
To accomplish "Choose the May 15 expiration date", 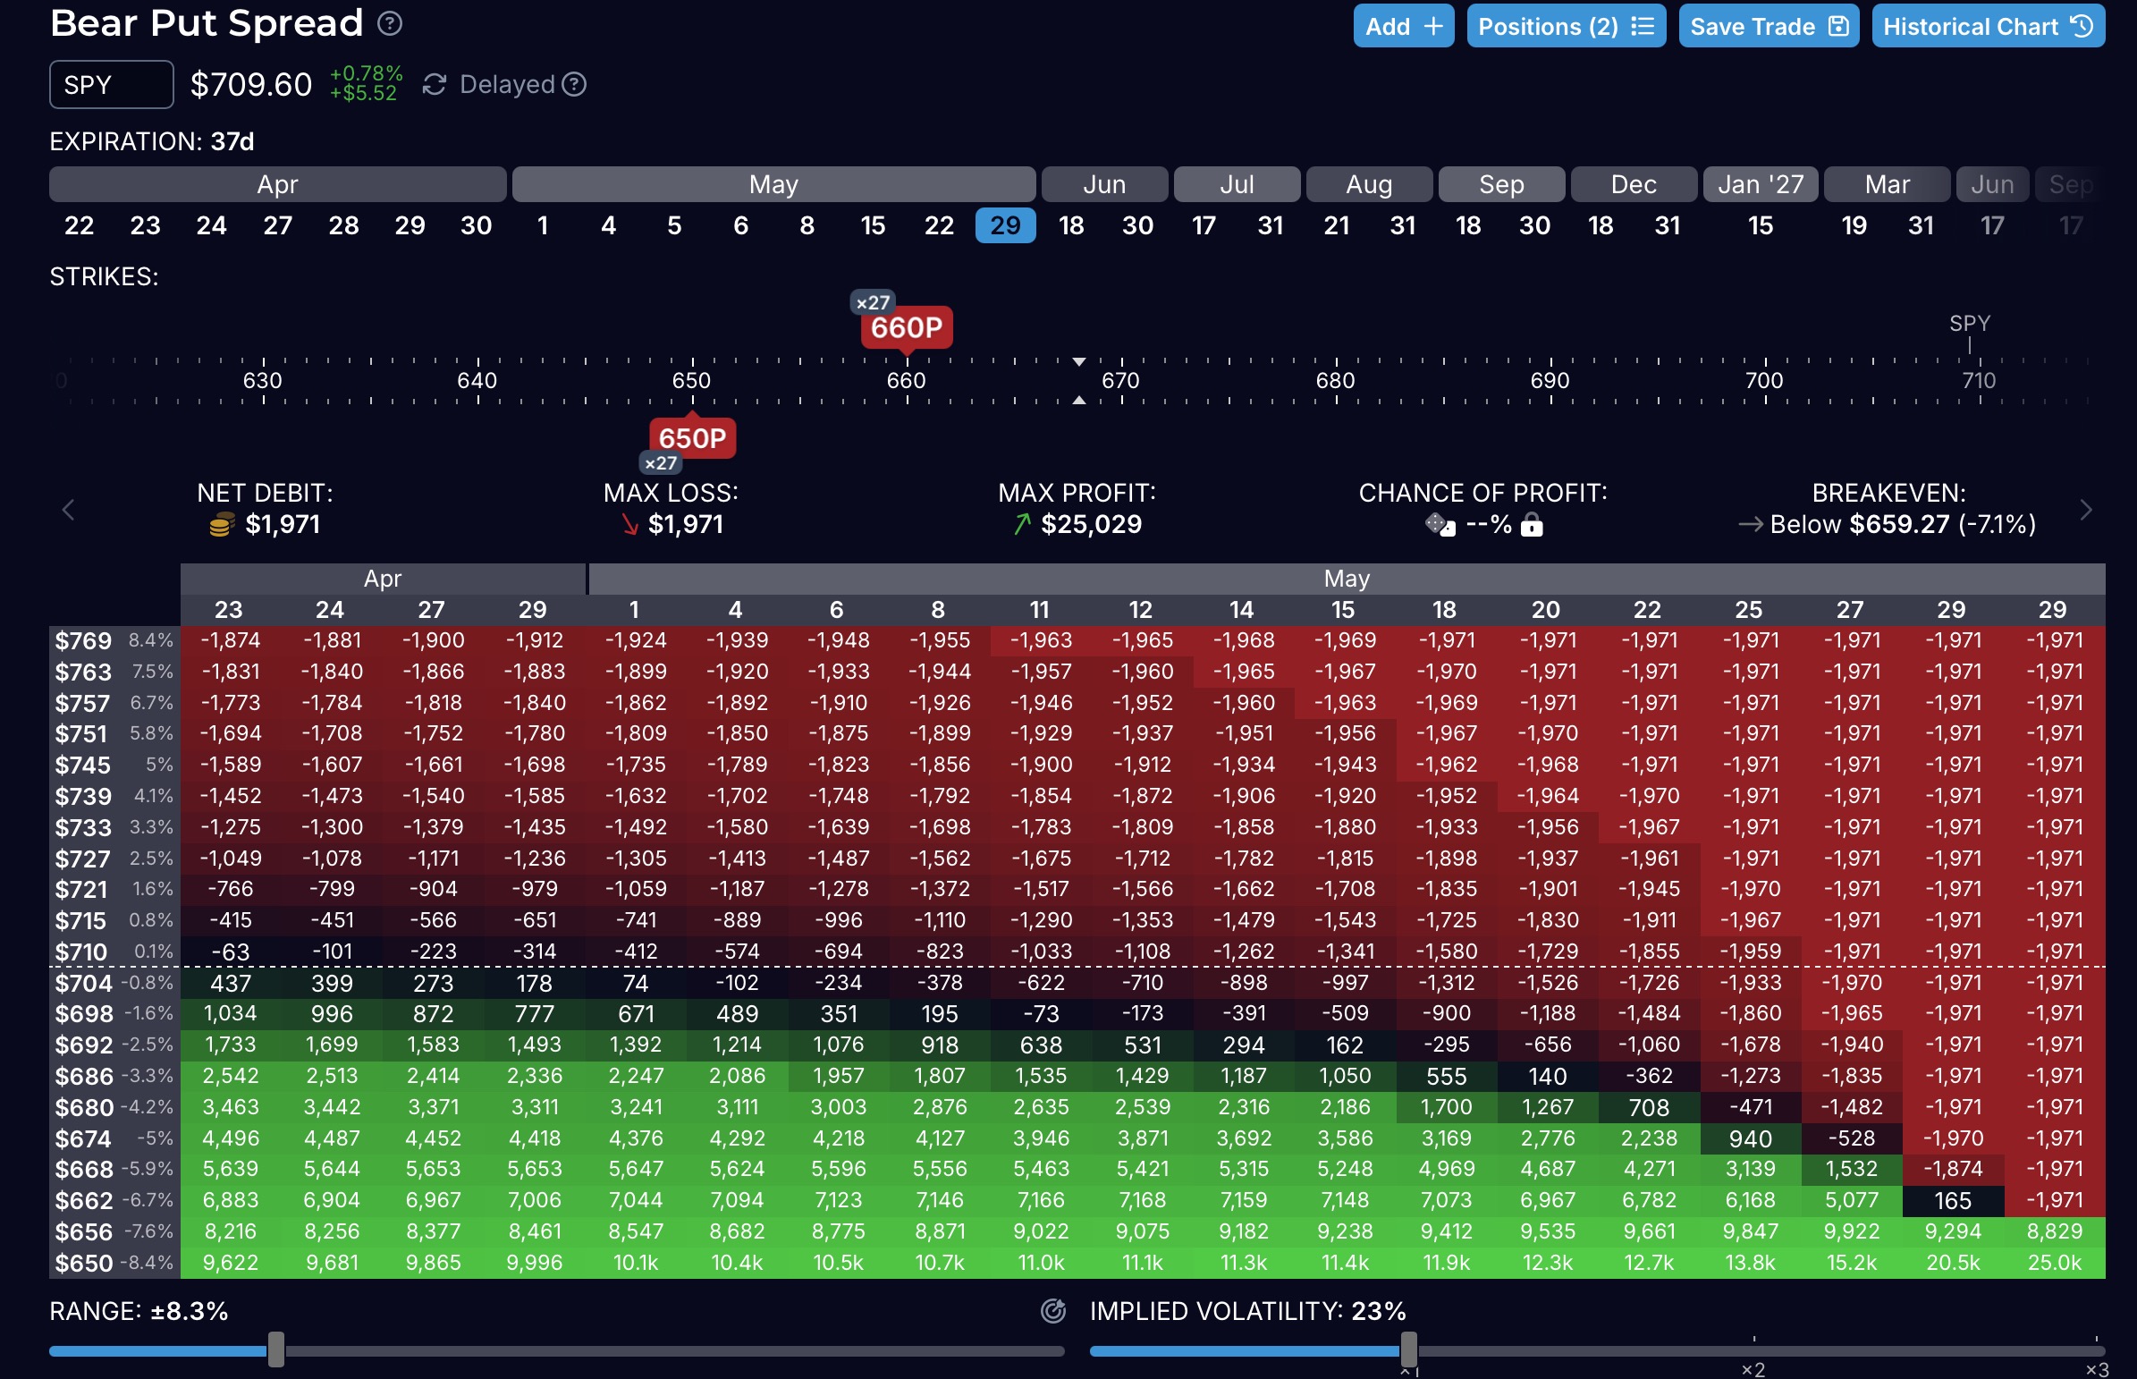I will pos(873,225).
